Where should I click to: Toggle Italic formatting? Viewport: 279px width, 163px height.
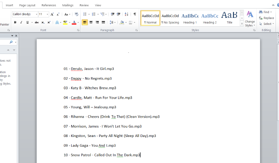point(21,23)
